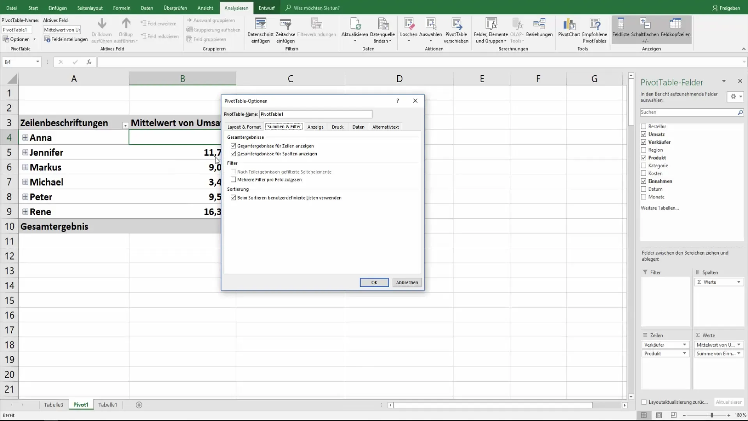Open the Werte dropdown in Spalten
This screenshot has height=421, width=748.
739,282
